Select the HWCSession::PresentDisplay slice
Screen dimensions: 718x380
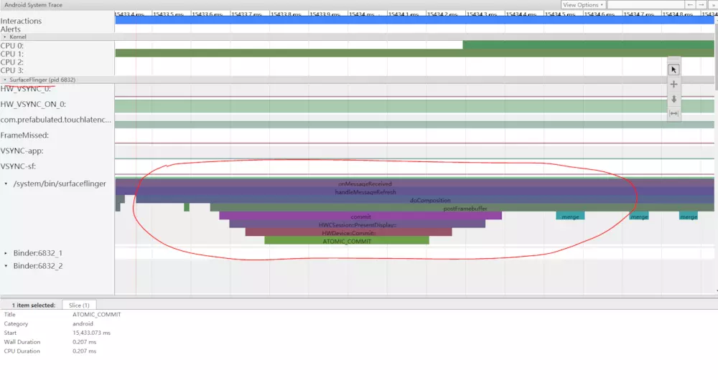coord(357,224)
